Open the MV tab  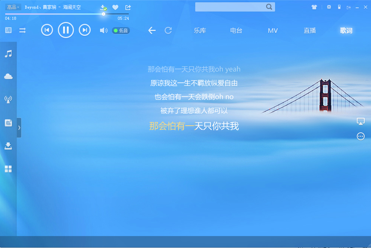pyautogui.click(x=272, y=31)
